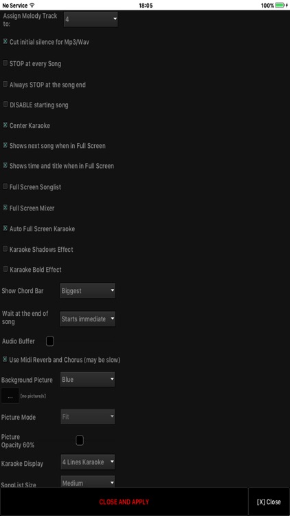Tap the battery icon in status bar
The height and width of the screenshot is (516, 290).
point(280,6)
